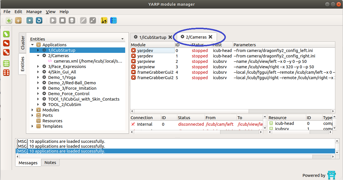This screenshot has width=343, height=180.
Task: Expand the Modules folder in tree
Action: pyautogui.click(x=33, y=110)
